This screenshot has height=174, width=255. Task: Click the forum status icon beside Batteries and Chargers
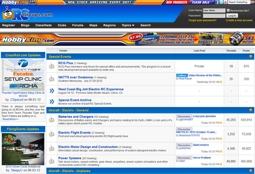pos(52,120)
